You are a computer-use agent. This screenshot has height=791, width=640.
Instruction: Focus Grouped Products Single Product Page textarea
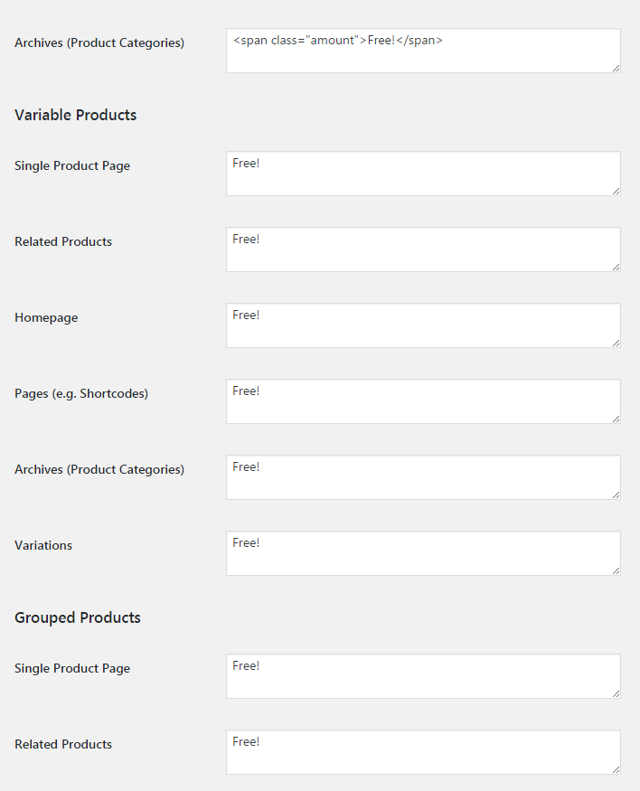click(423, 676)
